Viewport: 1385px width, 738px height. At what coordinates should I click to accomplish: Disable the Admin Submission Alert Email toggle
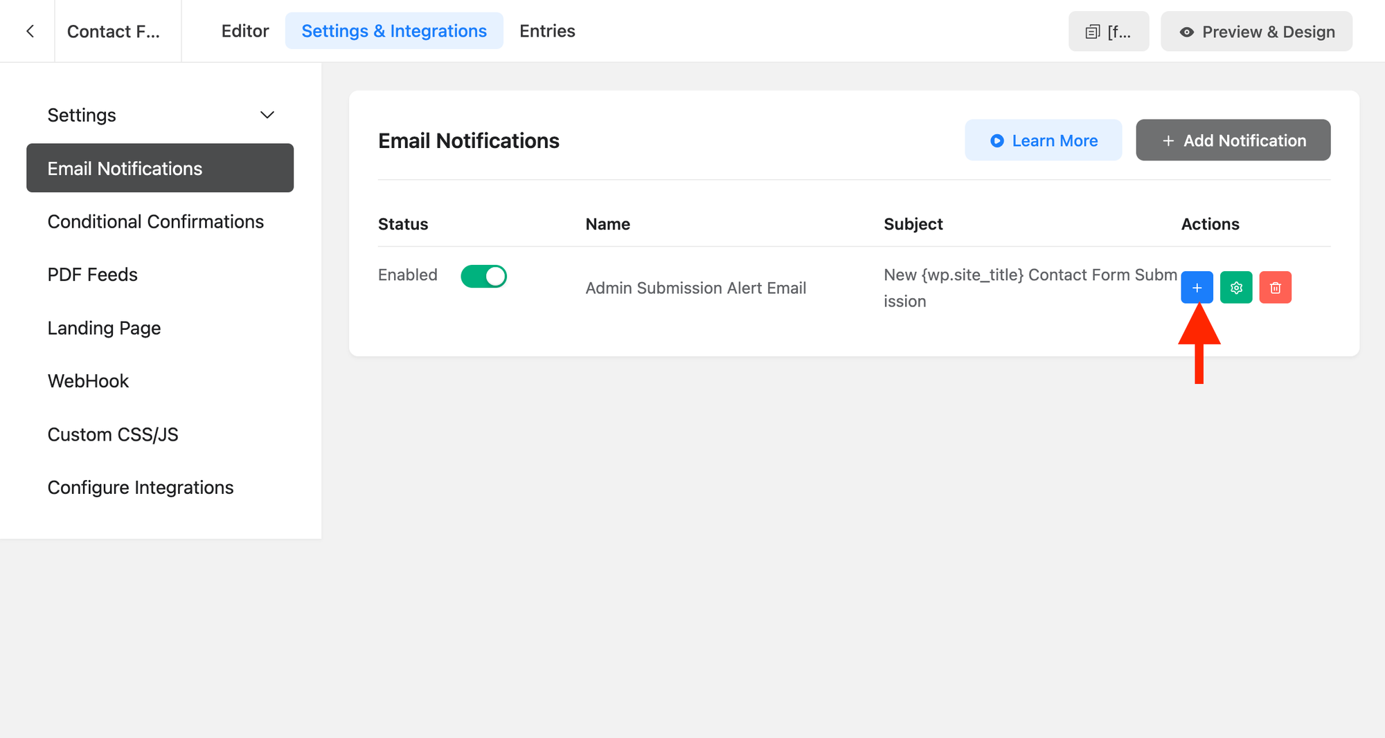[484, 276]
